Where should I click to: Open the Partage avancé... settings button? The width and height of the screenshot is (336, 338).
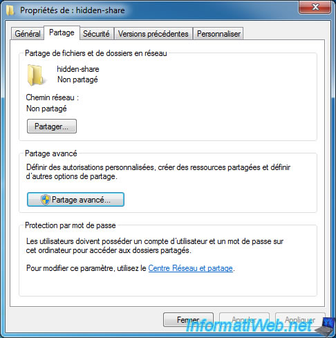click(x=75, y=200)
